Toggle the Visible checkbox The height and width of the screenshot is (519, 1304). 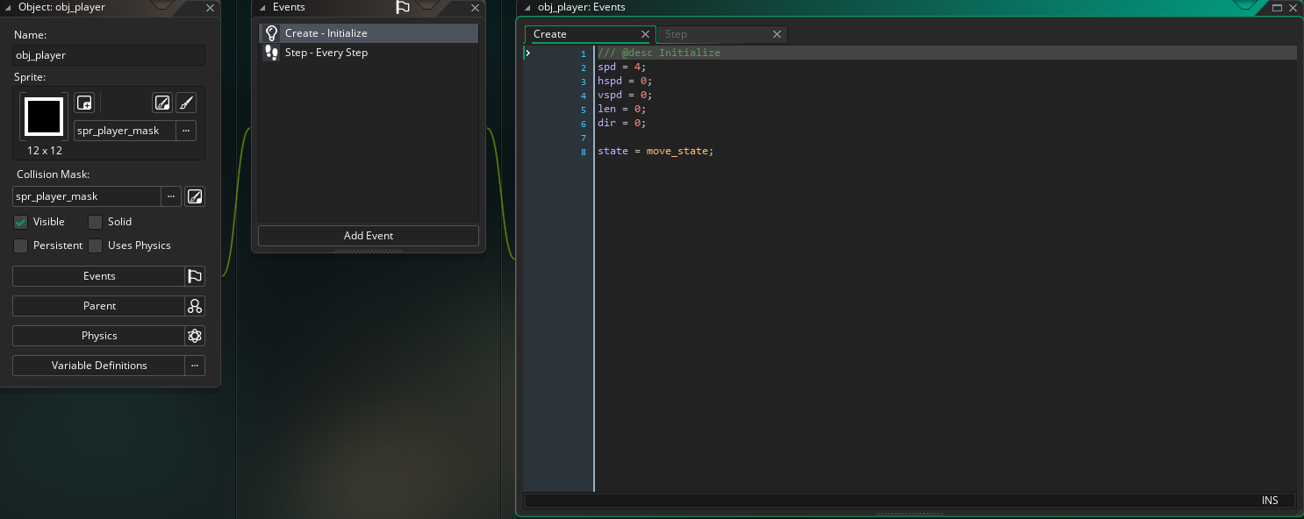(21, 222)
